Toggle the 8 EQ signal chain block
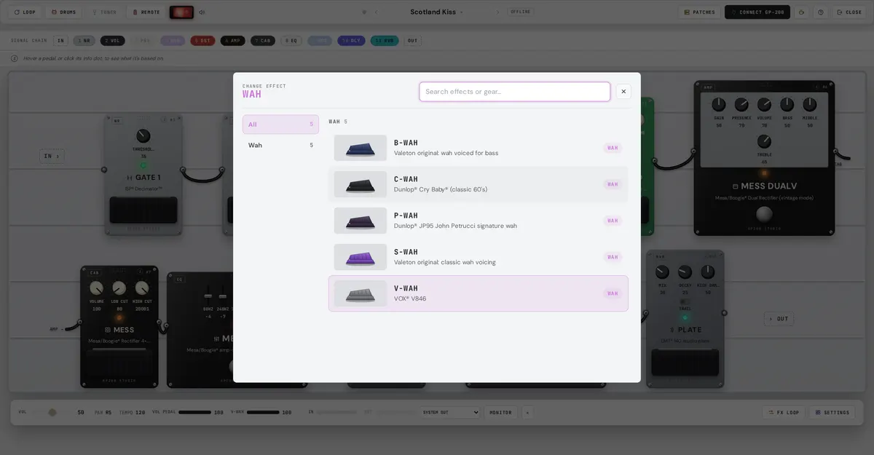Image resolution: width=874 pixels, height=455 pixels. (x=291, y=41)
